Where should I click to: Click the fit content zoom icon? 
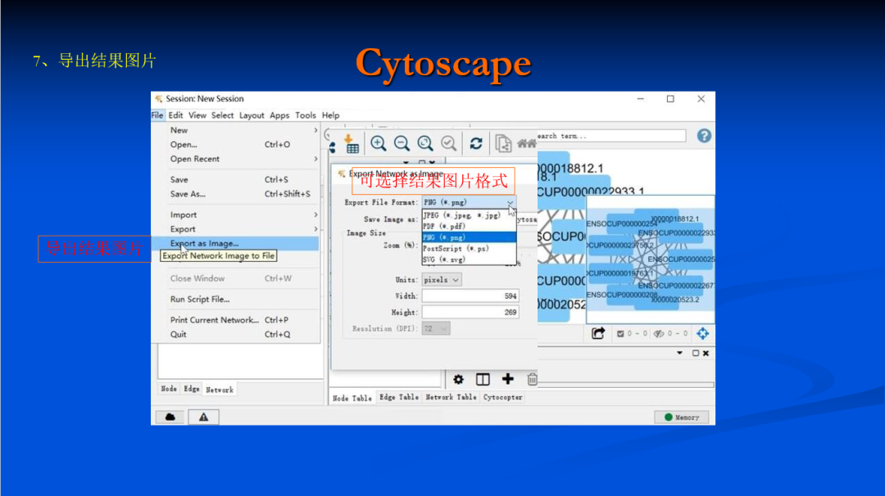click(x=425, y=143)
